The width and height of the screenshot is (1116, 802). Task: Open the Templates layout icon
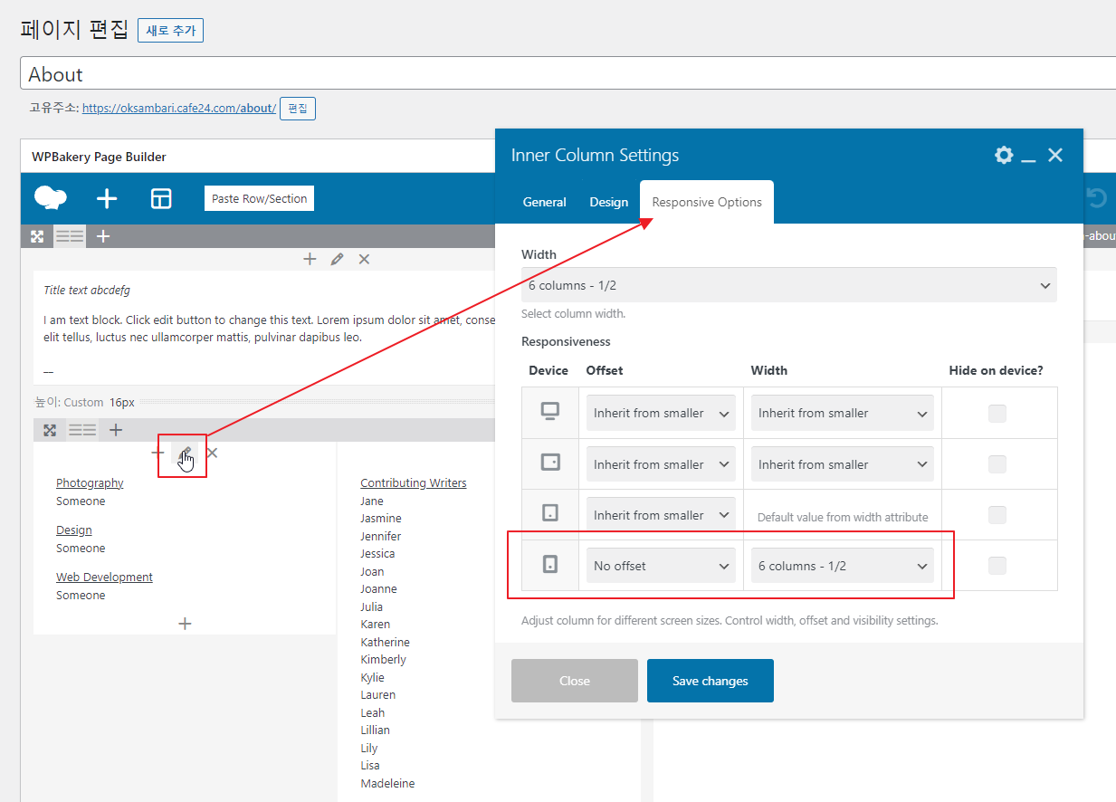click(161, 198)
